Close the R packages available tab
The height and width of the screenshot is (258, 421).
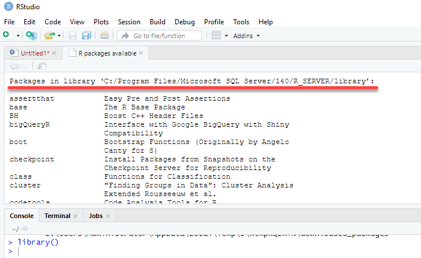[x=141, y=53]
